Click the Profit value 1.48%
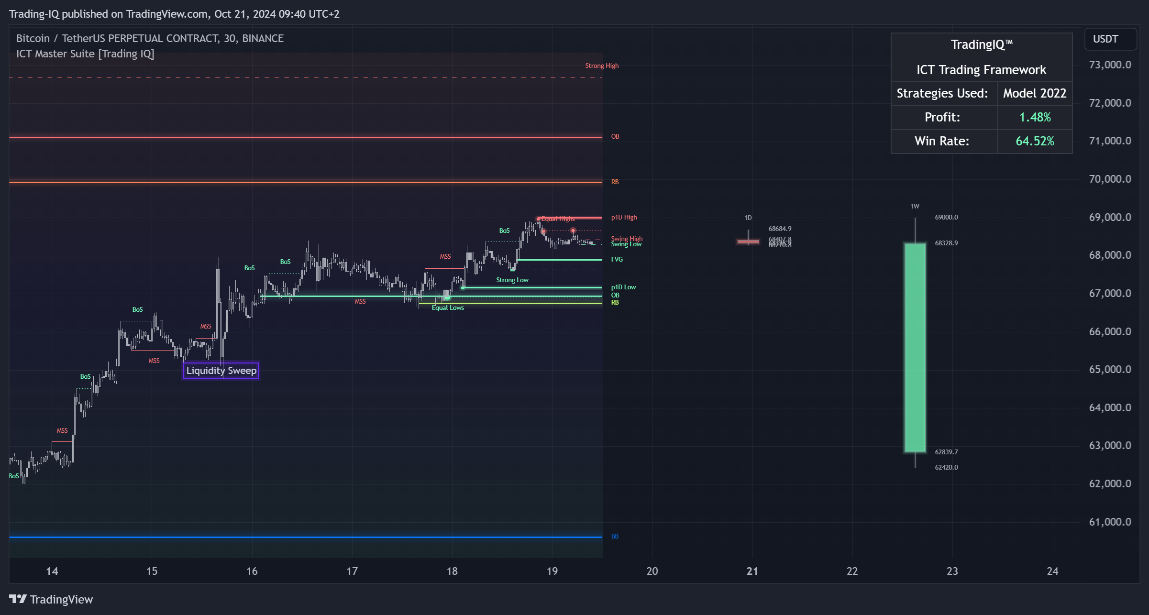Screen dimensions: 1149x615 [x=1035, y=117]
